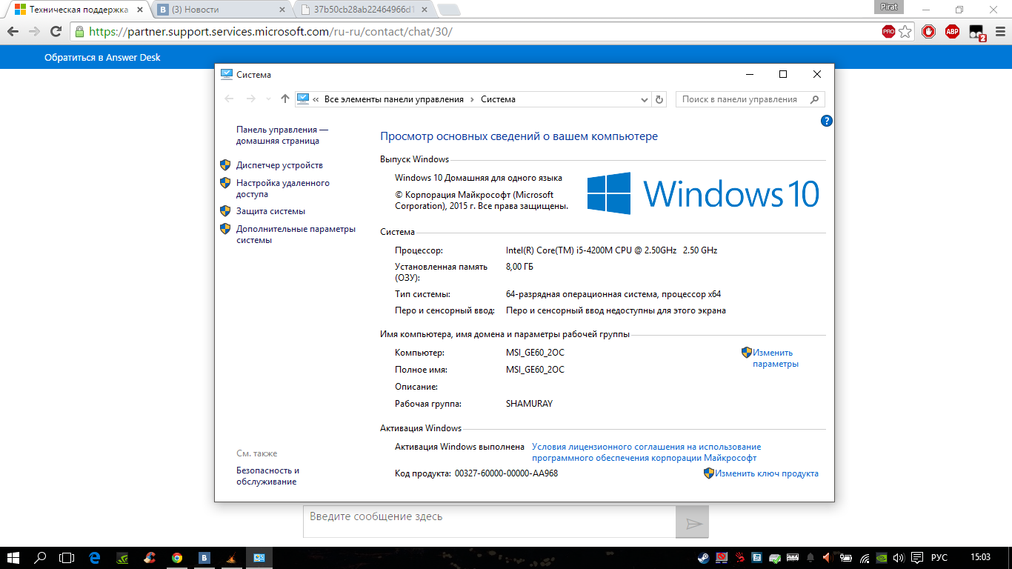Click the send message arrow button
Viewport: 1012px width, 569px height.
693,523
